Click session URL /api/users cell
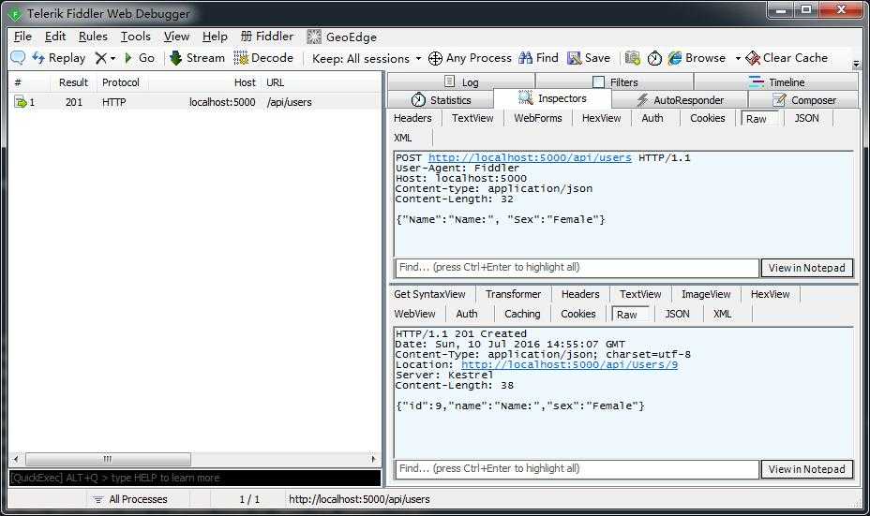This screenshot has width=870, height=516. [289, 102]
